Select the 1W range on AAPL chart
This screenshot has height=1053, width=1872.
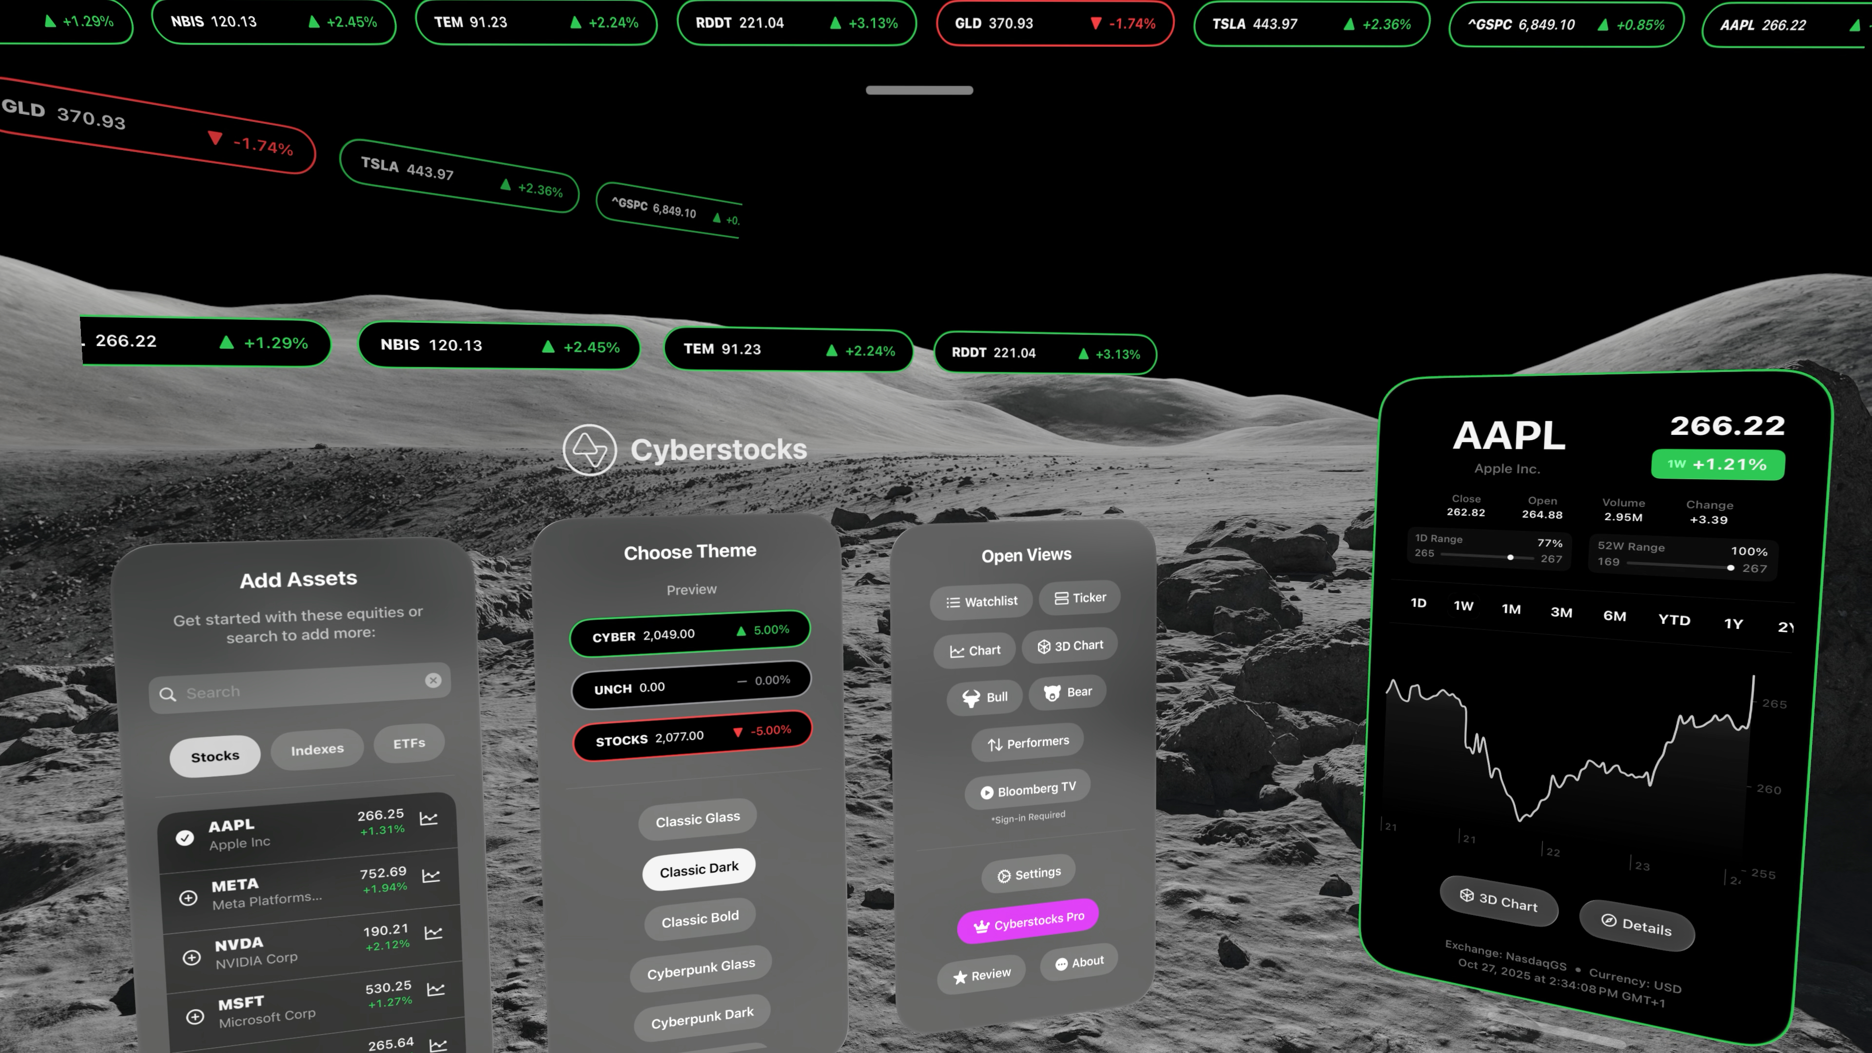[x=1463, y=606]
